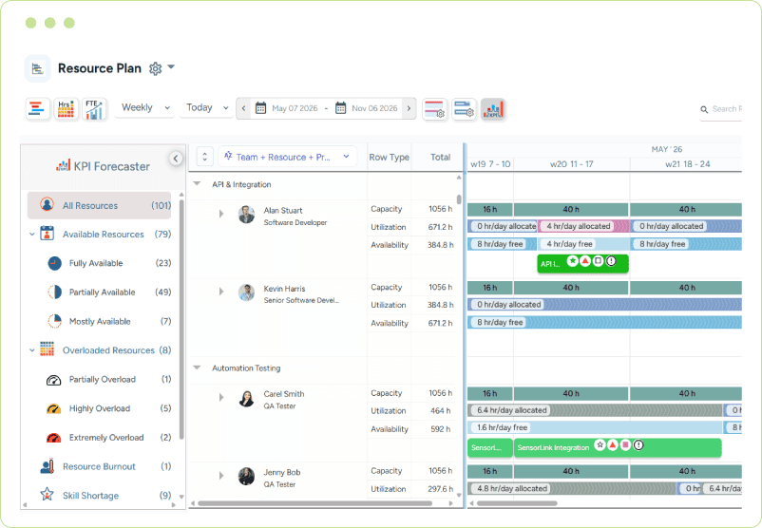
Task: Go to next date range
Action: point(409,108)
